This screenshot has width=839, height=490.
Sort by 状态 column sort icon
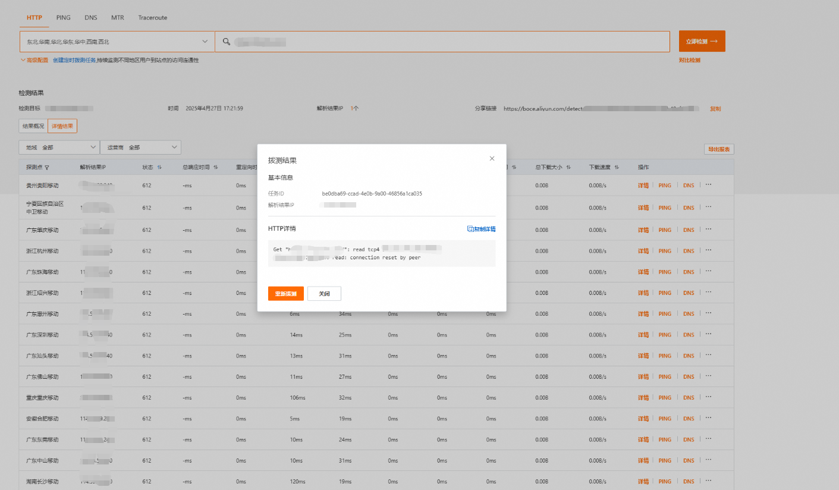[159, 168]
